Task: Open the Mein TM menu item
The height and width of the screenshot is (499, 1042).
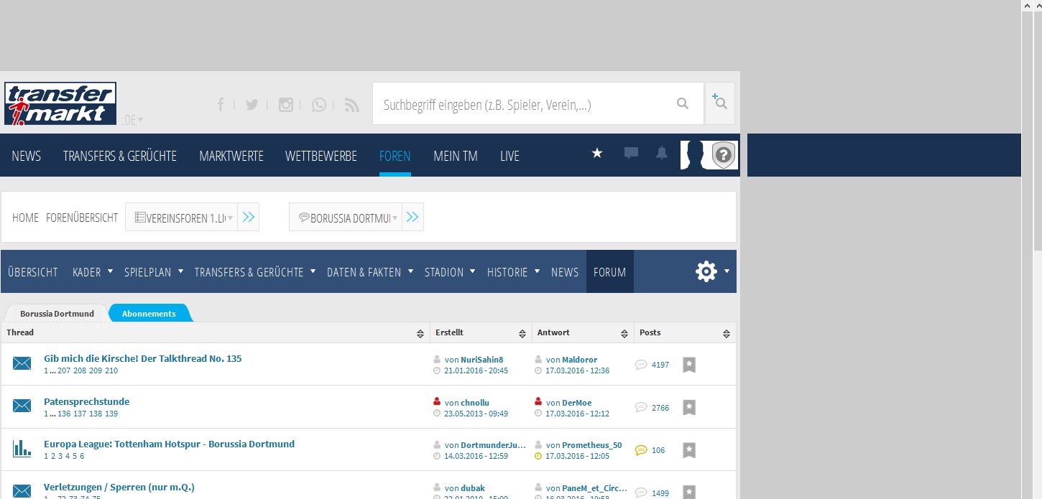Action: 456,156
